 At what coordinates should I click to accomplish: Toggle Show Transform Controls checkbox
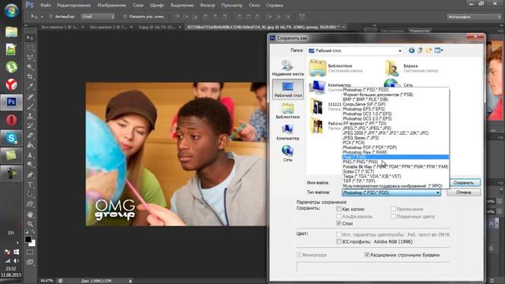[125, 17]
